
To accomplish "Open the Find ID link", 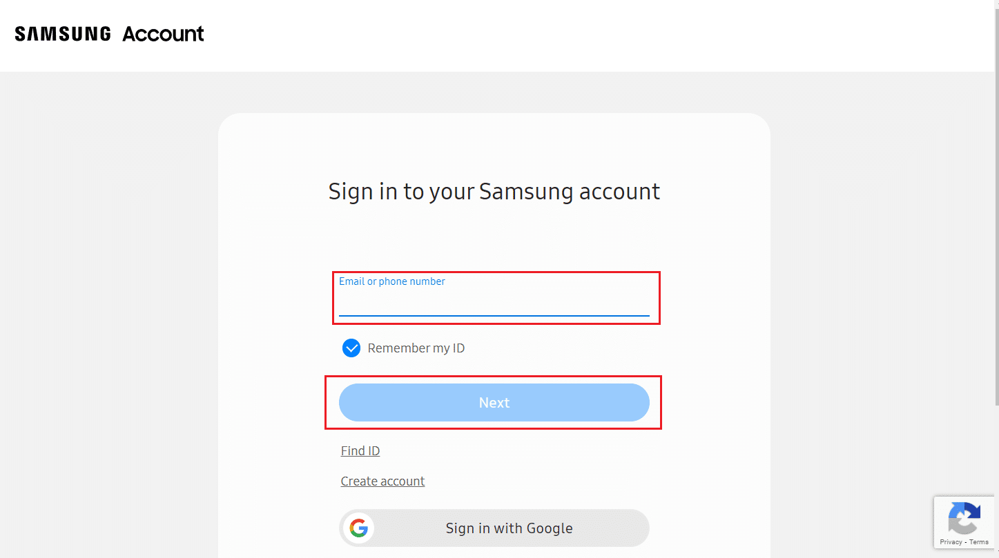I will pos(360,451).
